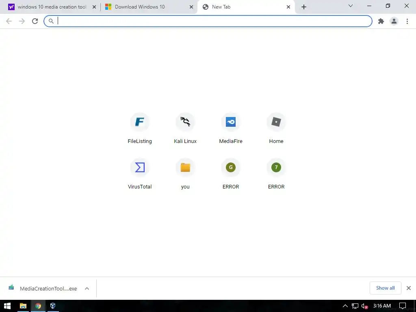This screenshot has height=312, width=416.
Task: Close the windows 10 media creation tool tab
Action: pyautogui.click(x=94, y=7)
